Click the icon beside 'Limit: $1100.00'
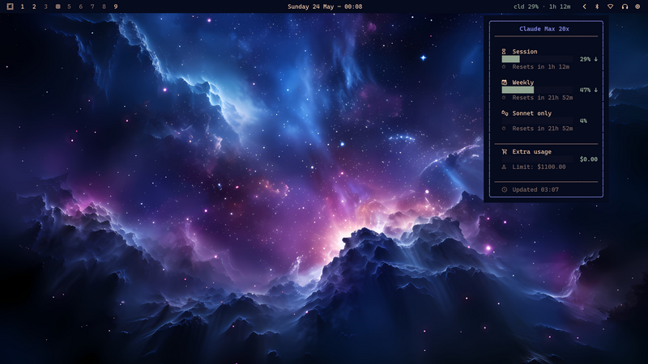Viewport: 648px width, 364px height. click(504, 167)
